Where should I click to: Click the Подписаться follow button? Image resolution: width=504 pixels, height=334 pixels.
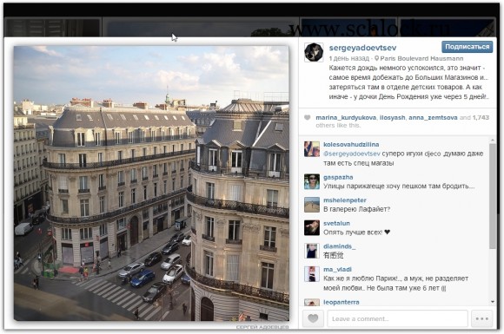467,47
